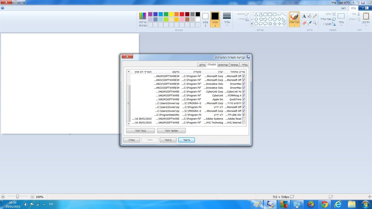Click the Cut (גזור) scissors icon

tap(359, 14)
